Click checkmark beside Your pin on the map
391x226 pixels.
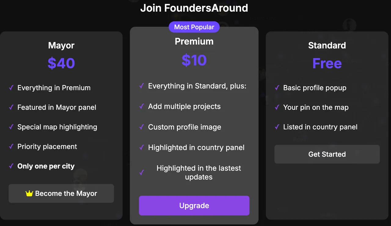(277, 107)
